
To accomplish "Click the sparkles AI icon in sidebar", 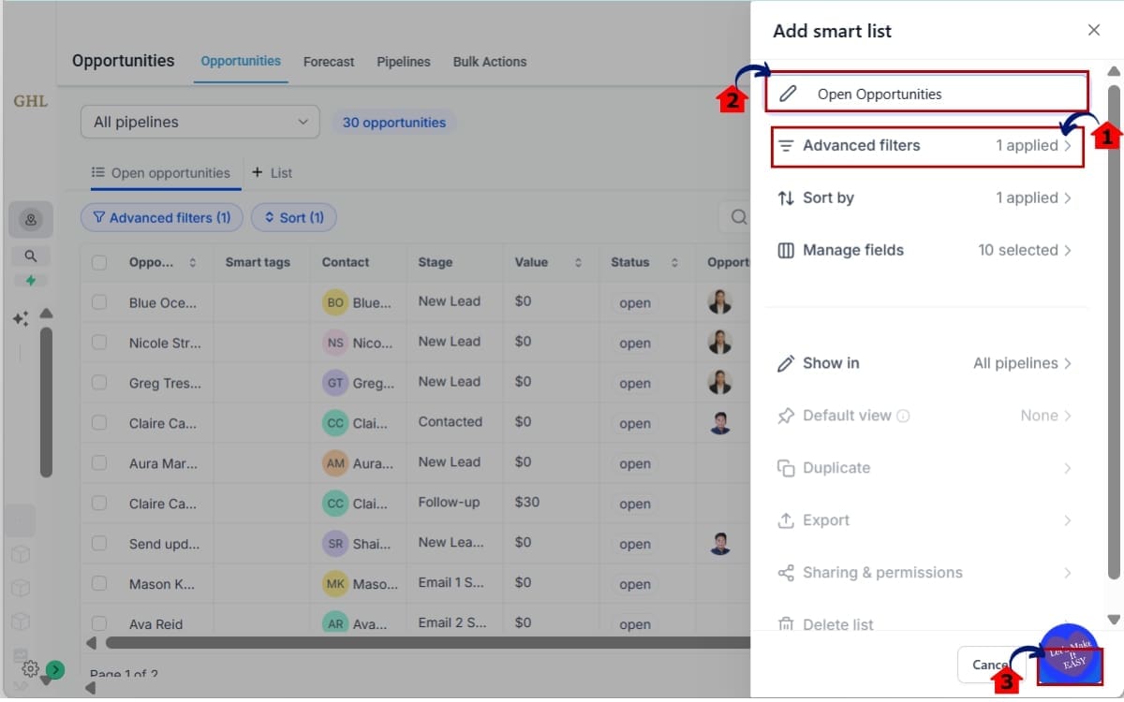I will click(x=21, y=319).
